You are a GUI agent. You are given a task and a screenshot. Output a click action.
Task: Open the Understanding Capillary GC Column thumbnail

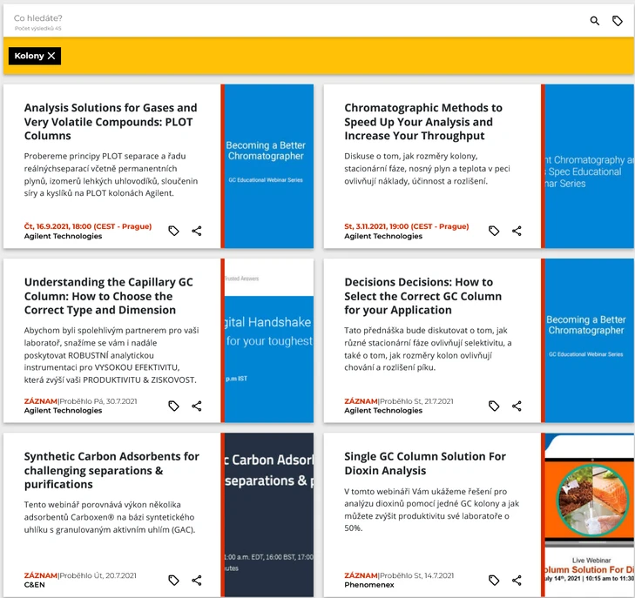[269, 341]
